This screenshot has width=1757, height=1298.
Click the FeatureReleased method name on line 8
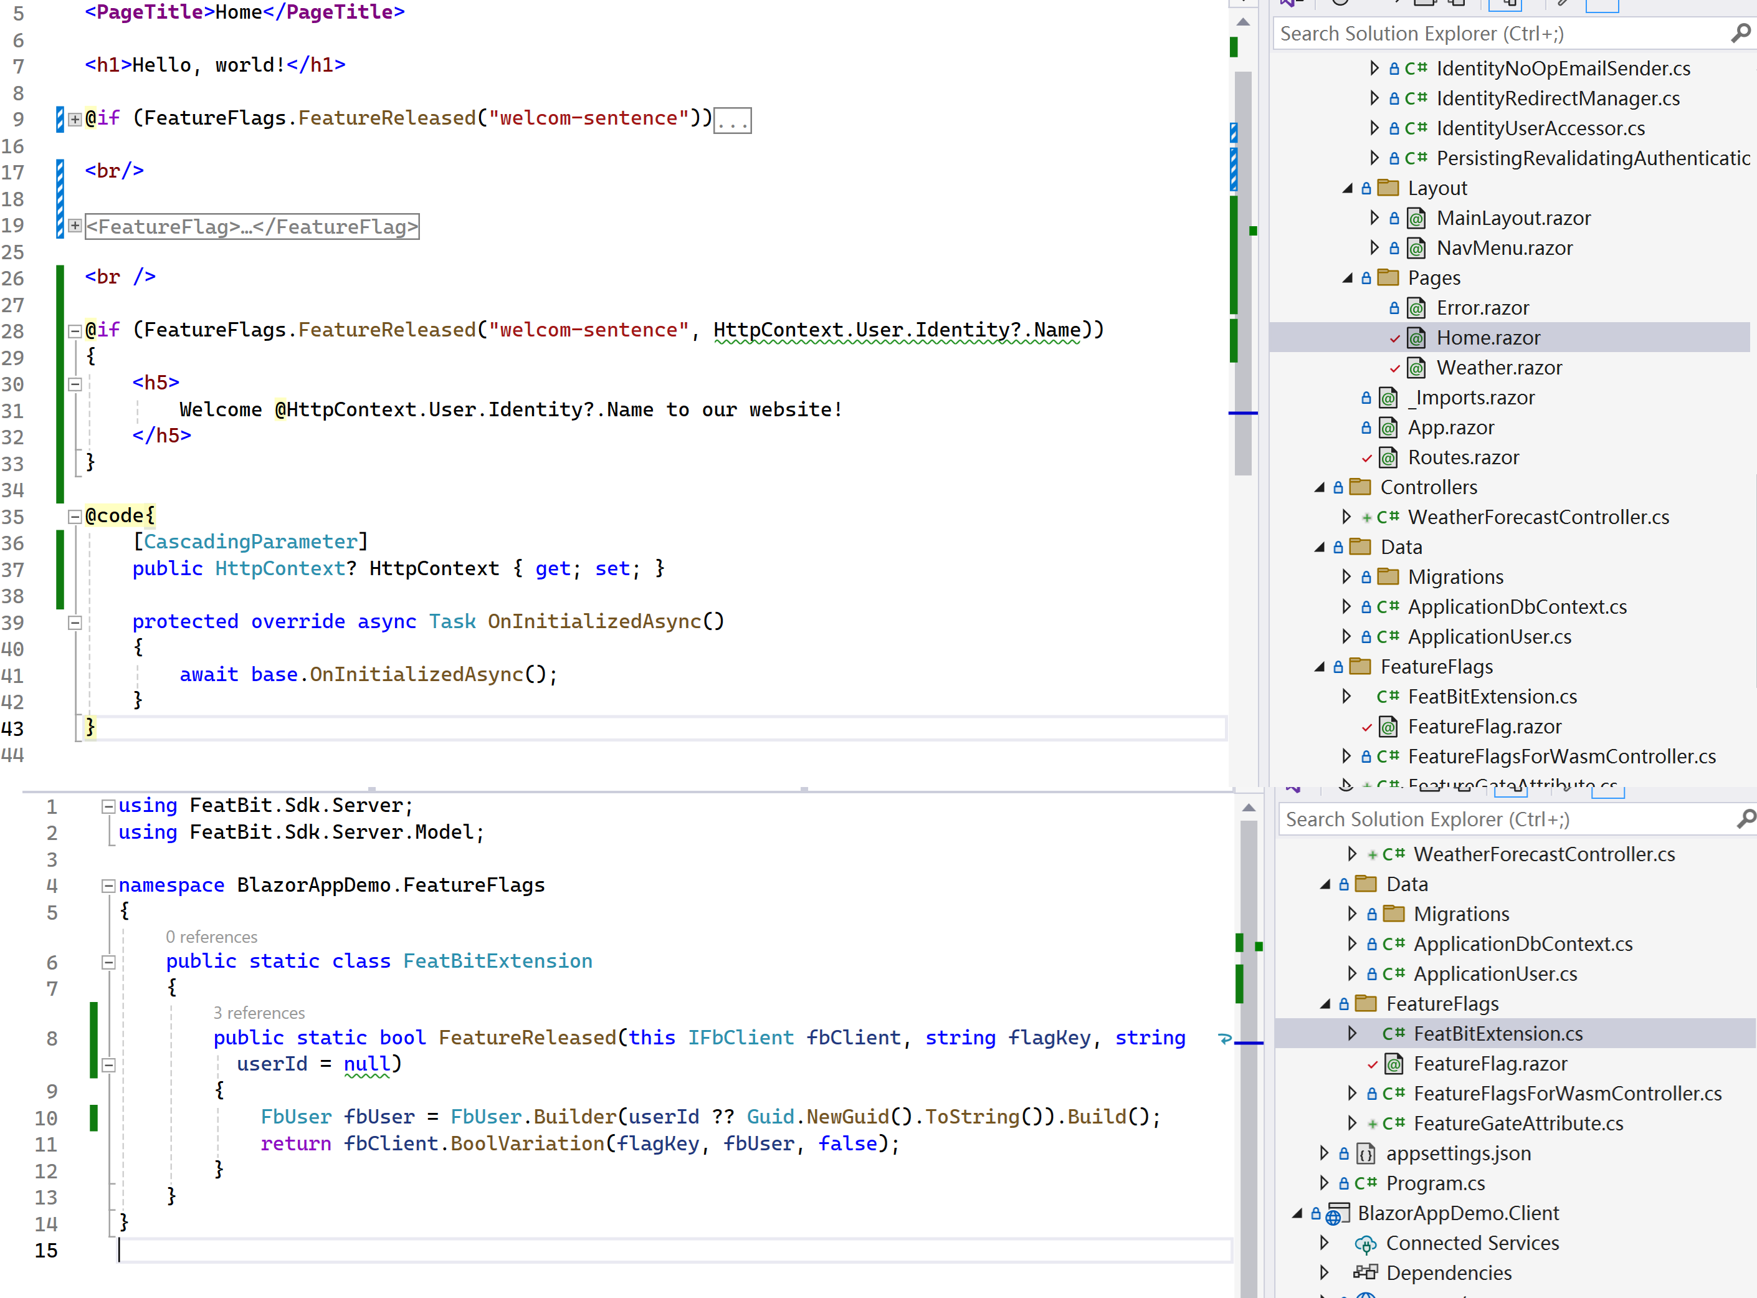coord(527,1038)
